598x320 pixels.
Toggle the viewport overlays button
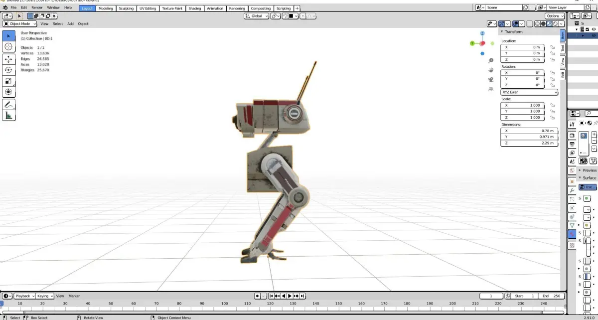[515, 23]
